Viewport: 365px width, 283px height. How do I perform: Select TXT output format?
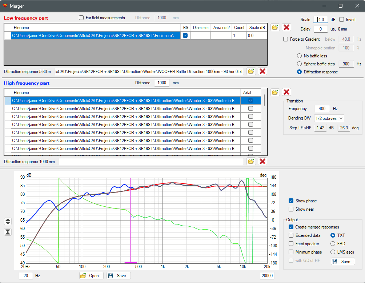click(x=333, y=235)
